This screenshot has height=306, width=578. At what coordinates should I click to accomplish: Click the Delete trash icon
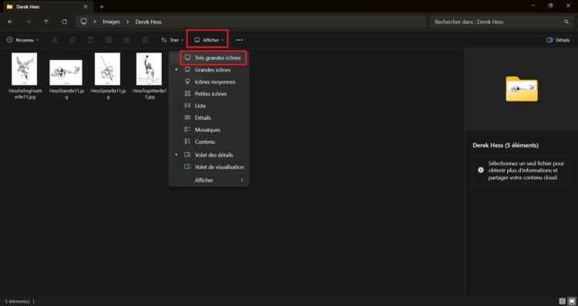tap(145, 40)
